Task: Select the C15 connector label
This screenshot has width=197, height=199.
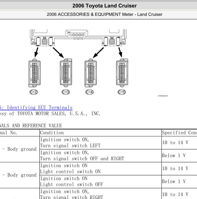Action: click(x=122, y=92)
